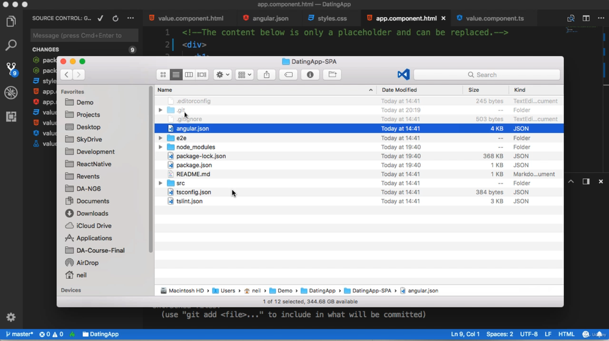Screen dimensions: 609x341
Task: Select tsconfig.json file row
Action: point(359,192)
